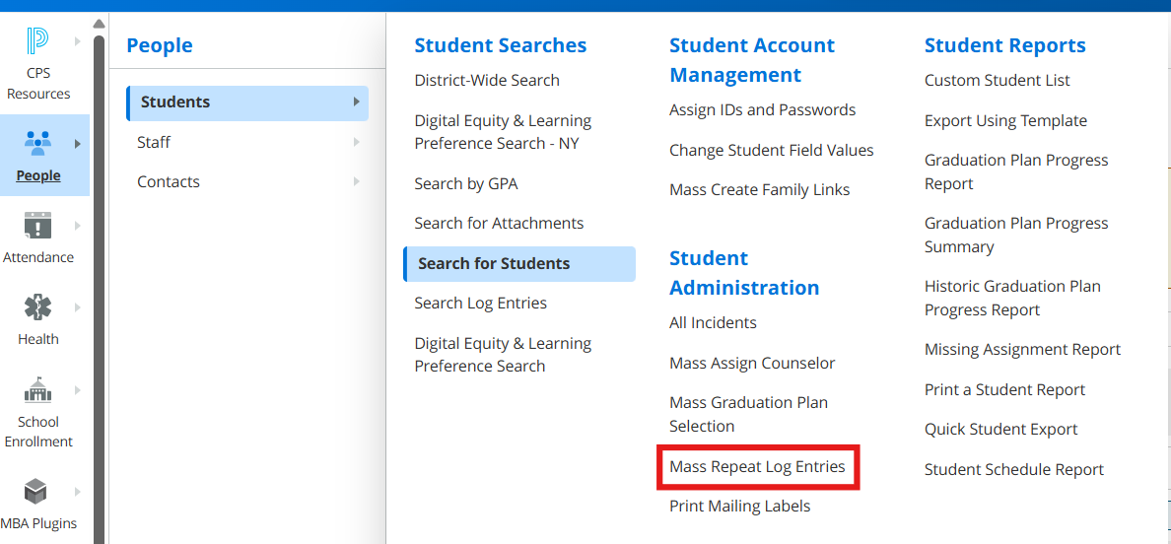Screen dimensions: 1171x544
Task: Open Assign IDs and Passwords
Action: [763, 109]
